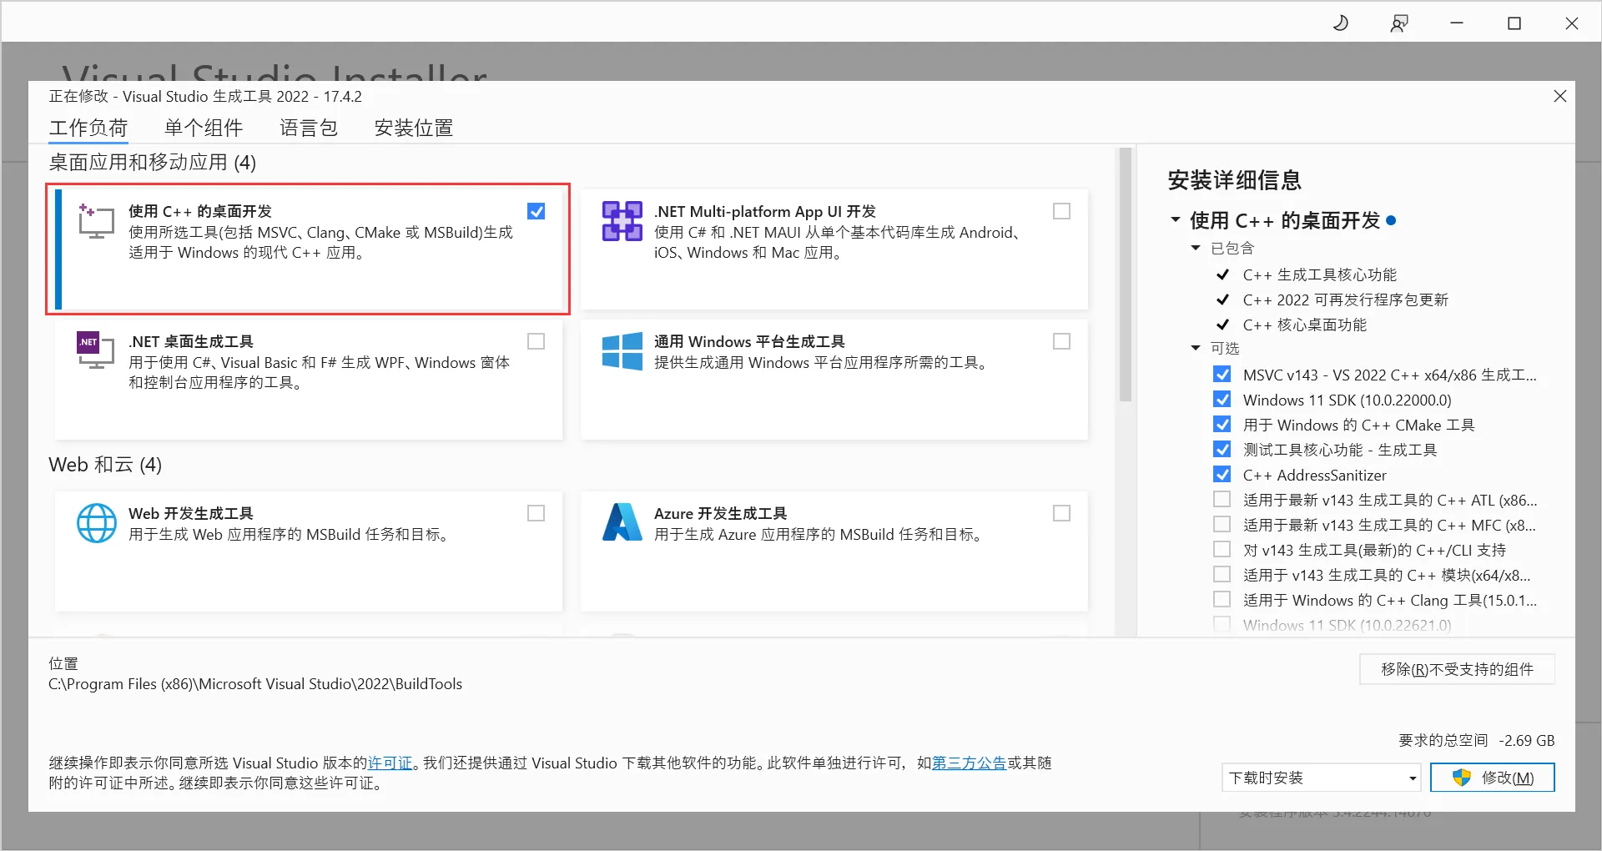The width and height of the screenshot is (1602, 851).
Task: Click the 修改(M) button
Action: [x=1493, y=777]
